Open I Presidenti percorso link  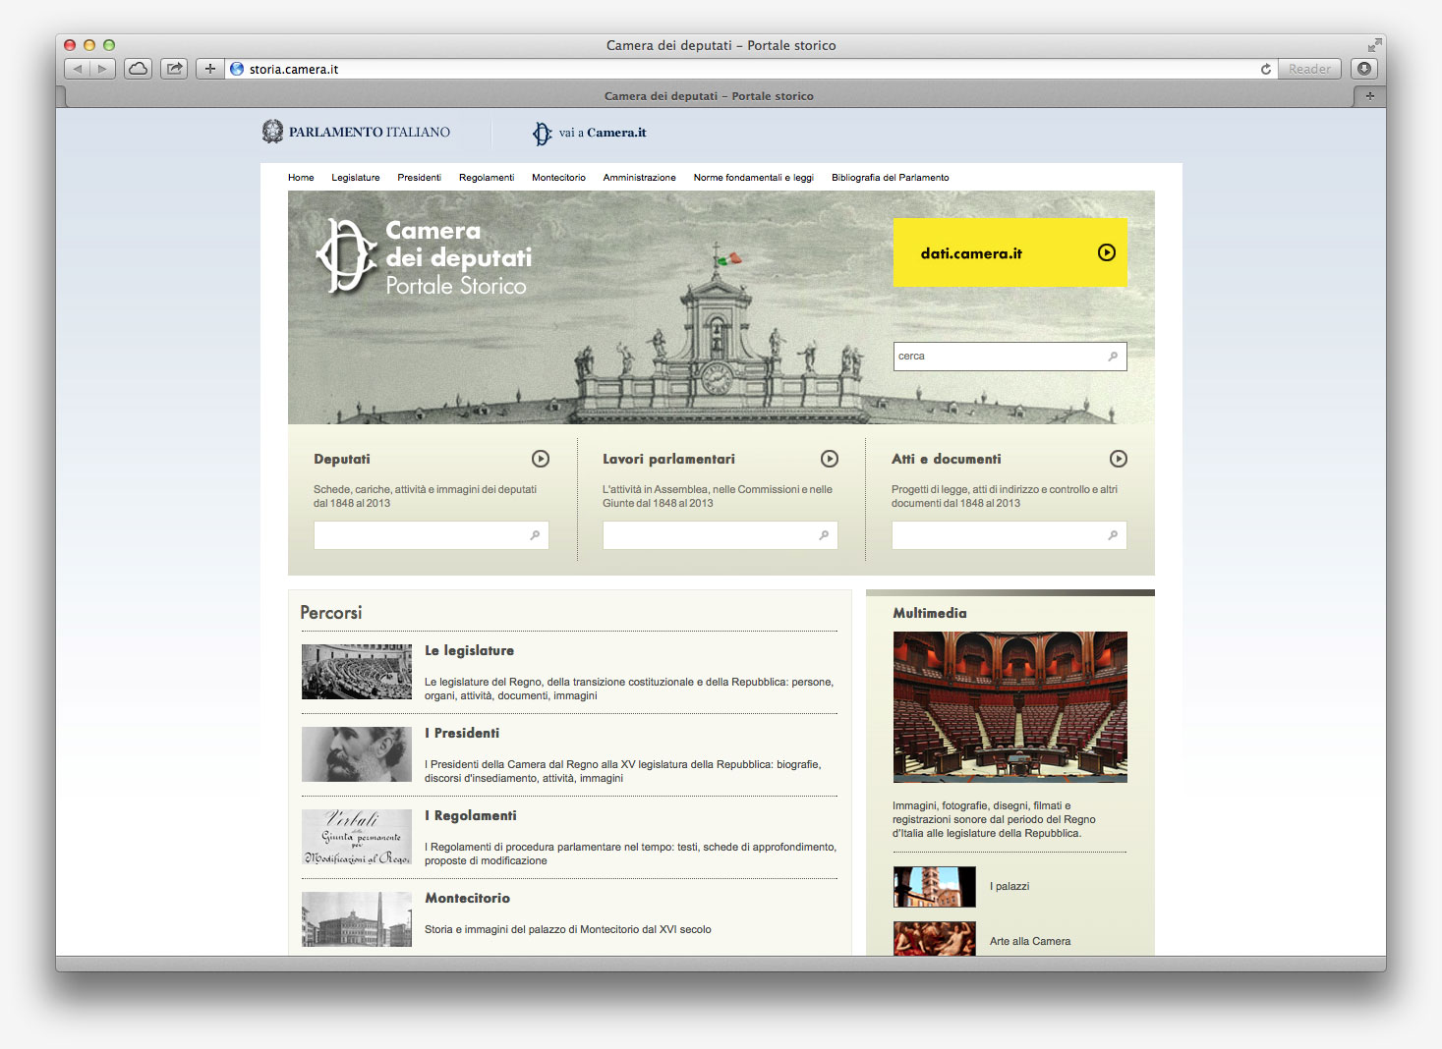point(462,733)
